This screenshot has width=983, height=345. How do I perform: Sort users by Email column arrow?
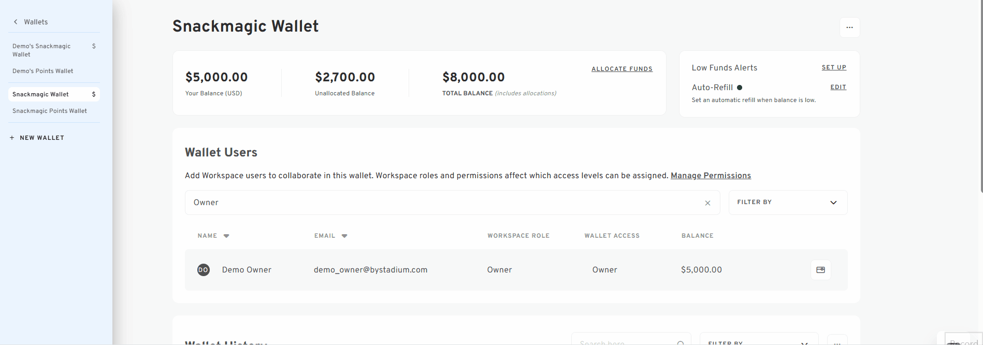[x=344, y=236]
